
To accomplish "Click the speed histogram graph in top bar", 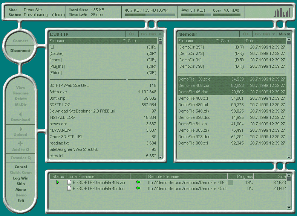I will point(282,13).
